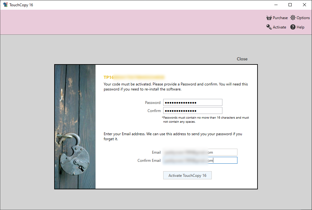The width and height of the screenshot is (312, 210).
Task: Click the Options label in the toolbar
Action: click(x=303, y=18)
